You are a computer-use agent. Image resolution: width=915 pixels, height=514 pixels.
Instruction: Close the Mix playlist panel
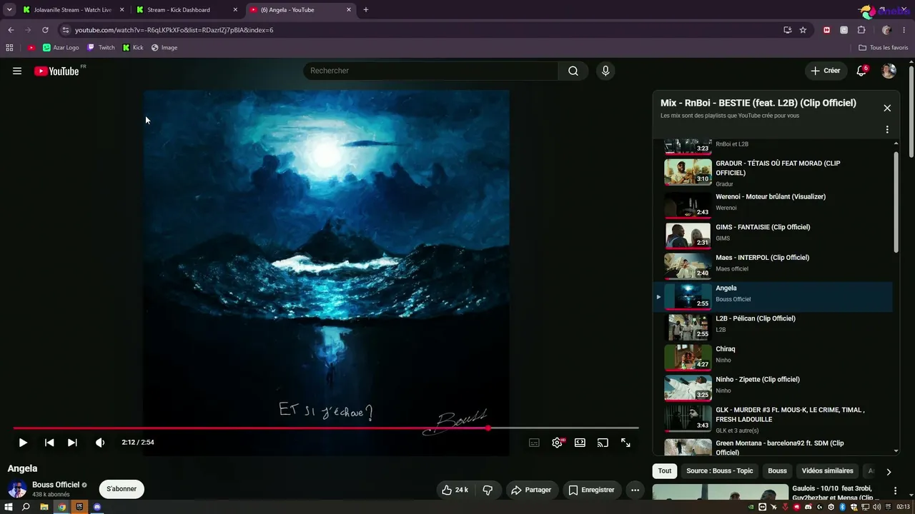point(887,108)
